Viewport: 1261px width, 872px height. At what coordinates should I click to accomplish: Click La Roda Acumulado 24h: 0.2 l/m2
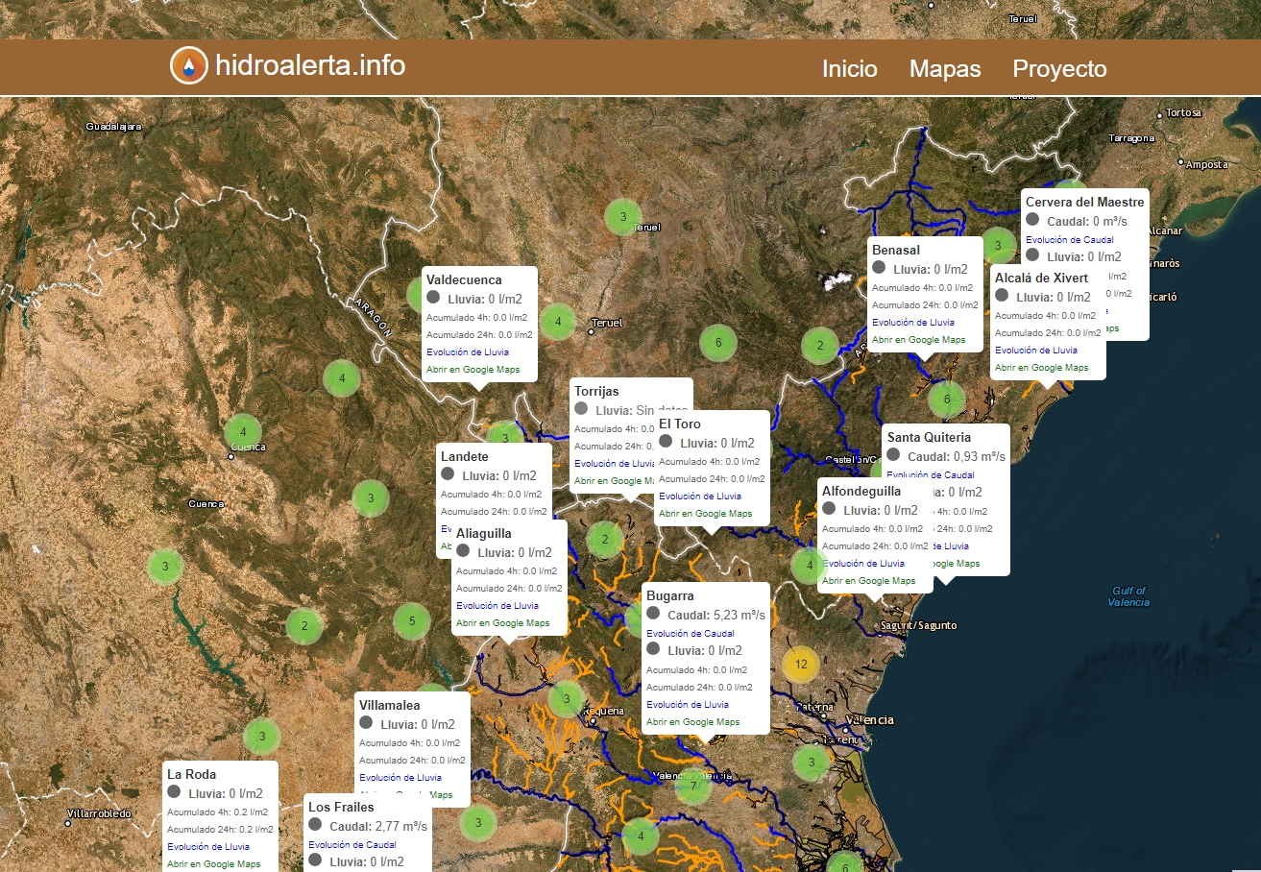pos(220,829)
